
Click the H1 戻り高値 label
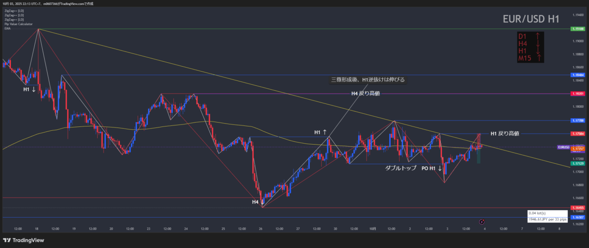point(505,133)
